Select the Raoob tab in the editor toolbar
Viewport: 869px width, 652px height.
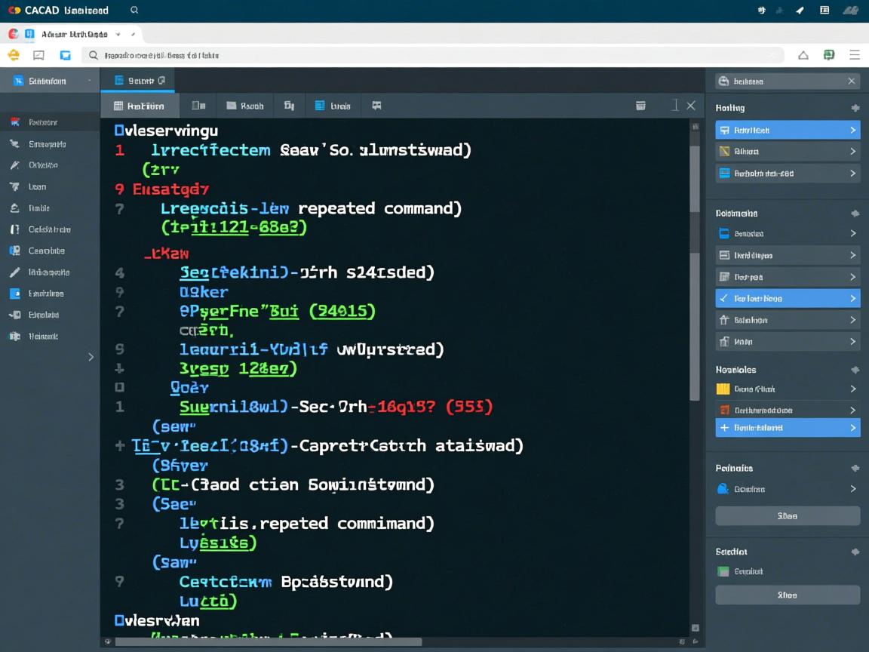pyautogui.click(x=245, y=106)
